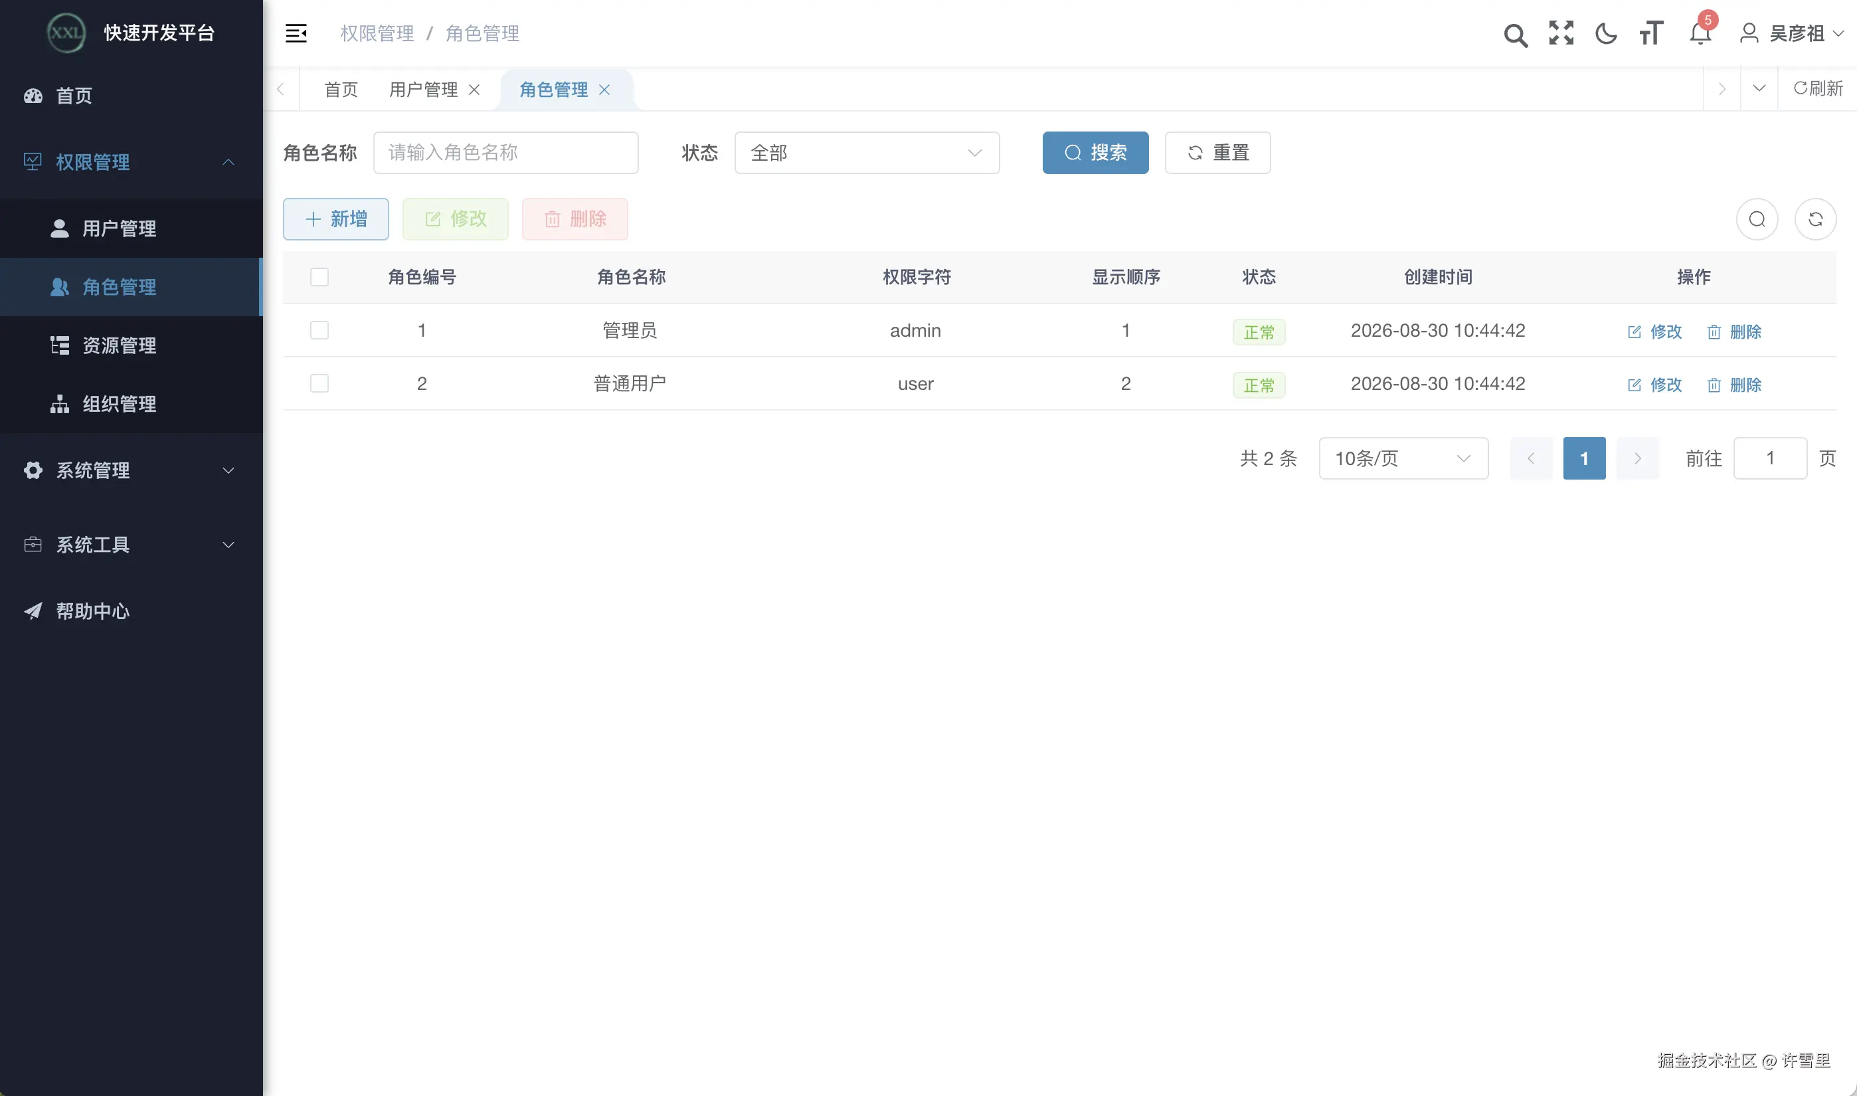Click the 共 2 条 total text
Image resolution: width=1857 pixels, height=1096 pixels.
(1269, 458)
